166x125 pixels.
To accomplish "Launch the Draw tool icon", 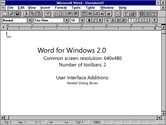I will (x=103, y=14).
